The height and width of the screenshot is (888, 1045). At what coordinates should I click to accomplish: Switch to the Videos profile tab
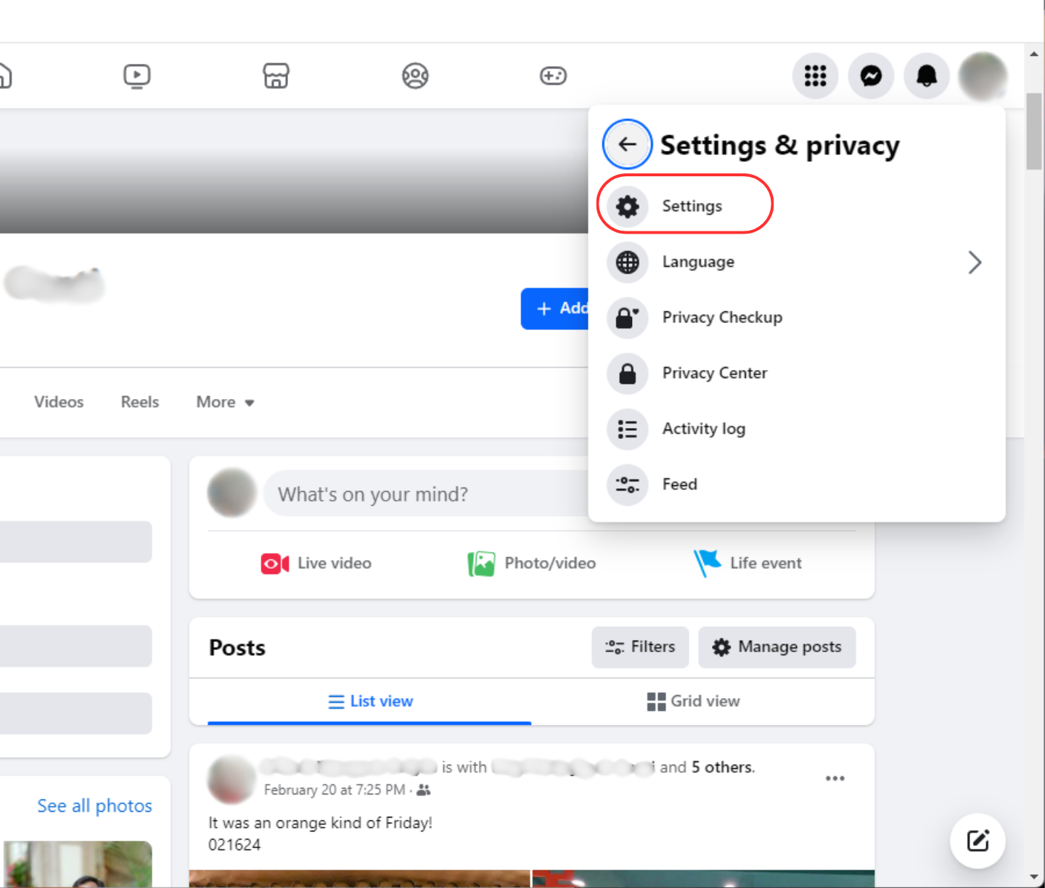(59, 402)
